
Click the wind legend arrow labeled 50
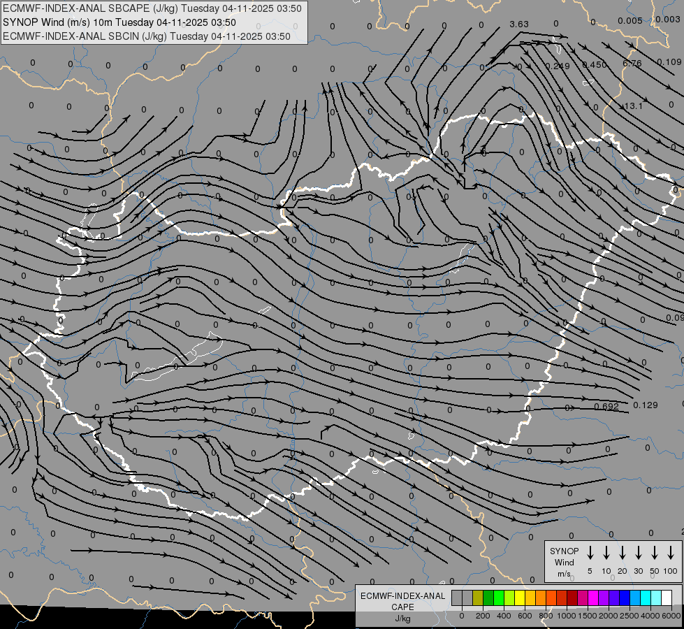tap(655, 553)
